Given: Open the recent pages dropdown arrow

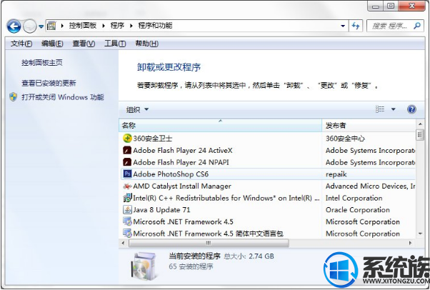Looking at the screenshot, I should [41, 26].
